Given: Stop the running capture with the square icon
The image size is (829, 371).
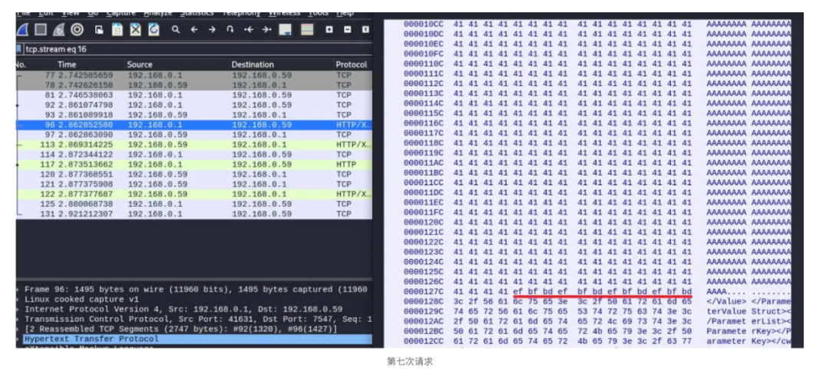Looking at the screenshot, I should 41,30.
